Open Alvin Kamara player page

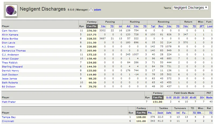(10, 35)
